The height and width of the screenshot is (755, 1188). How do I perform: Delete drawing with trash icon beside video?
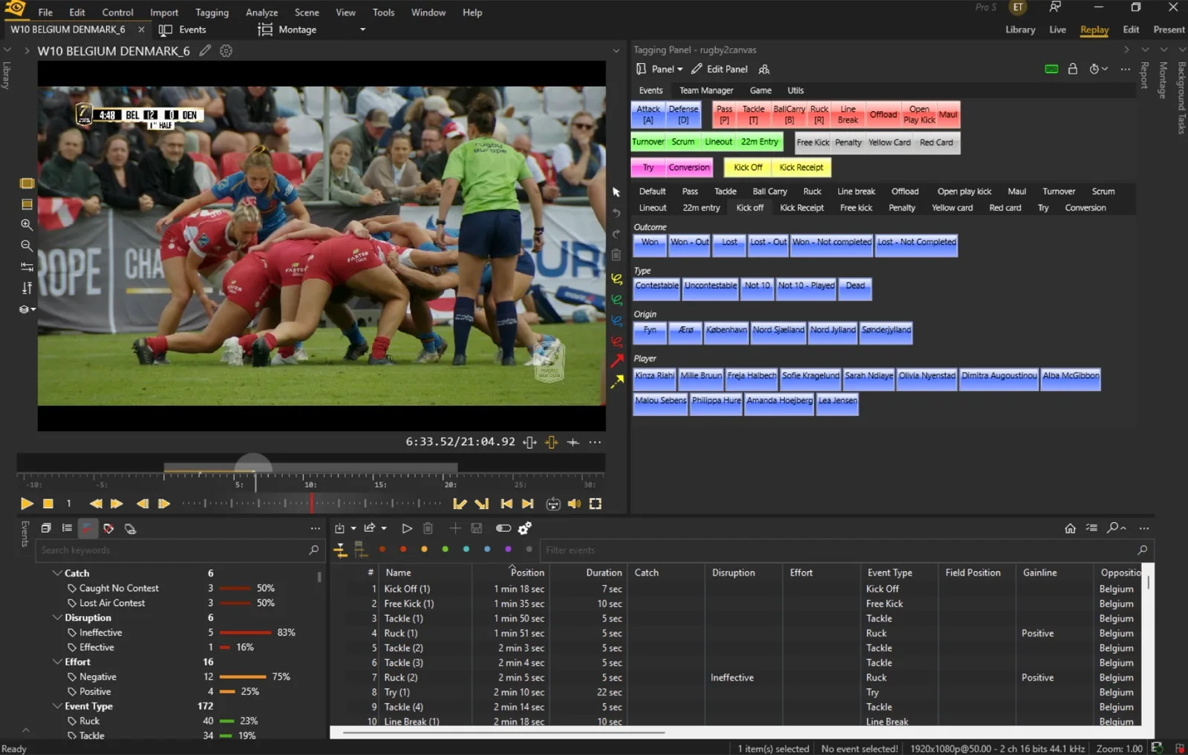(x=616, y=255)
